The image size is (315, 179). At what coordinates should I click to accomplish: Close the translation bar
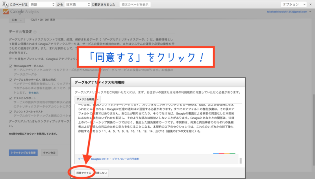[311, 4]
